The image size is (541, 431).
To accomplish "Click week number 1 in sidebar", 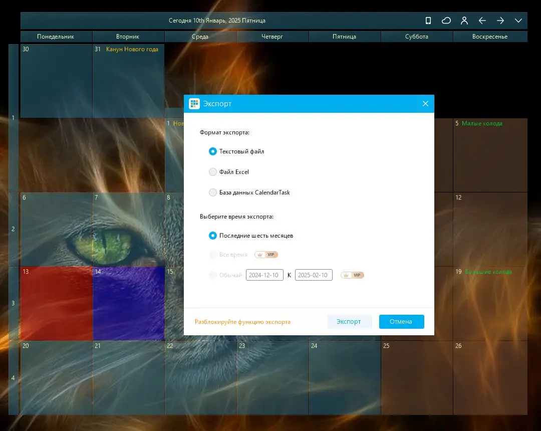I will pos(13,118).
